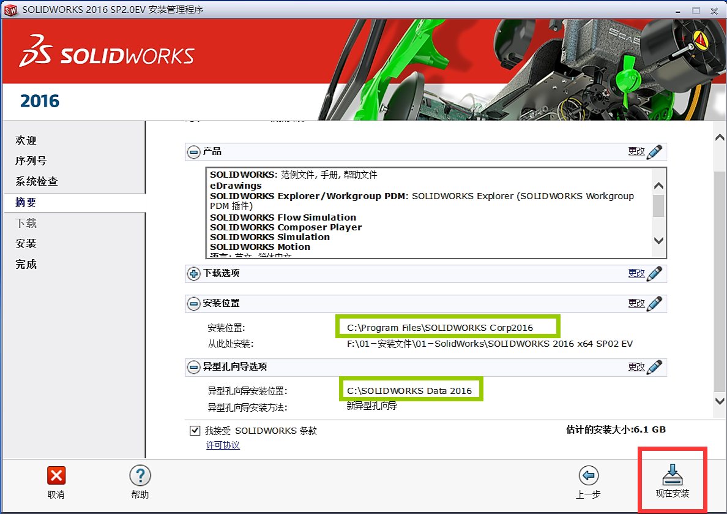Collapse the 产品 section
This screenshot has height=514, width=727.
193,152
